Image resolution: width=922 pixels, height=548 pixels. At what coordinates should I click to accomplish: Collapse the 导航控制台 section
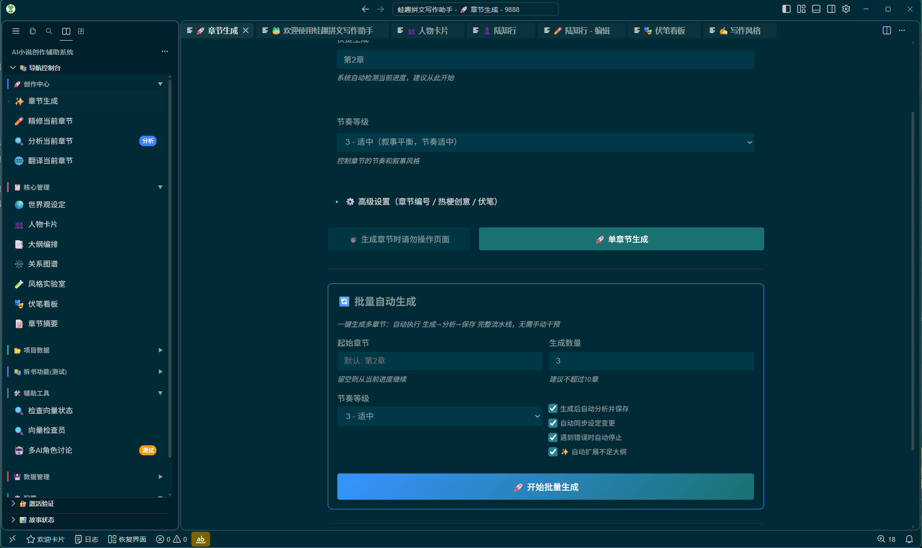click(89, 68)
